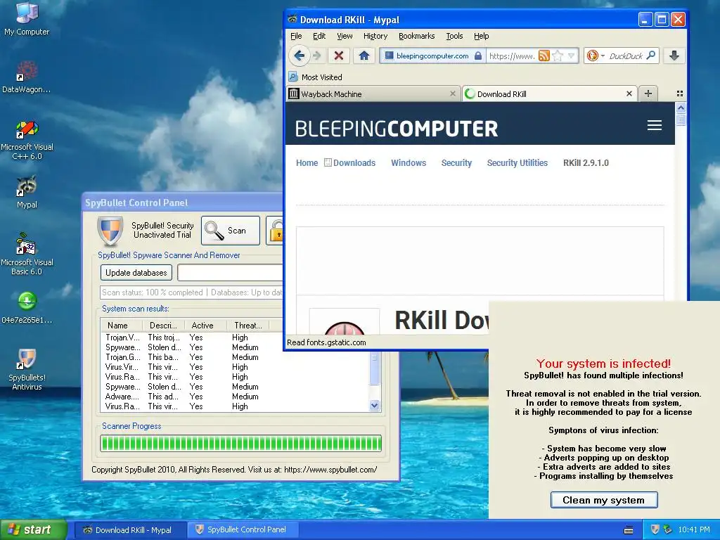The height and width of the screenshot is (540, 720).
Task: Click Windows breadcrumb link
Action: tap(409, 162)
